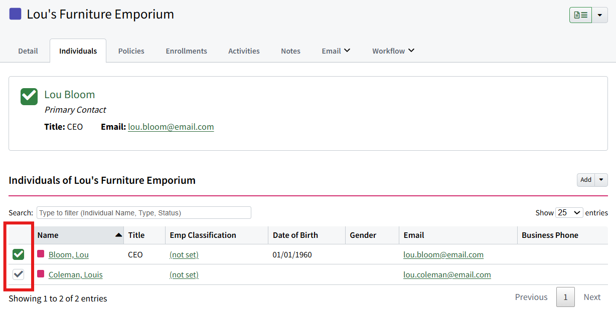Click (not set) classification for Coleman, Louis

184,274
